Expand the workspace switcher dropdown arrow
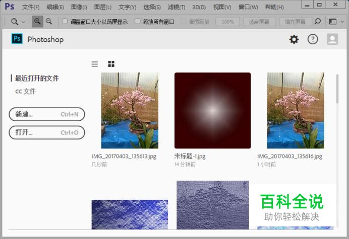Image resolution: width=349 pixels, height=239 pixels. [x=342, y=22]
